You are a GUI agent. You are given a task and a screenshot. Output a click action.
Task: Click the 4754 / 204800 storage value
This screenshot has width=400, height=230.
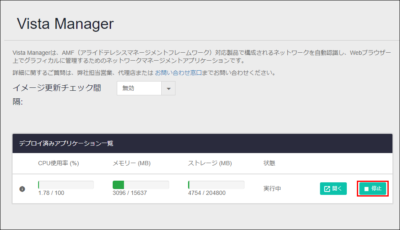206,193
